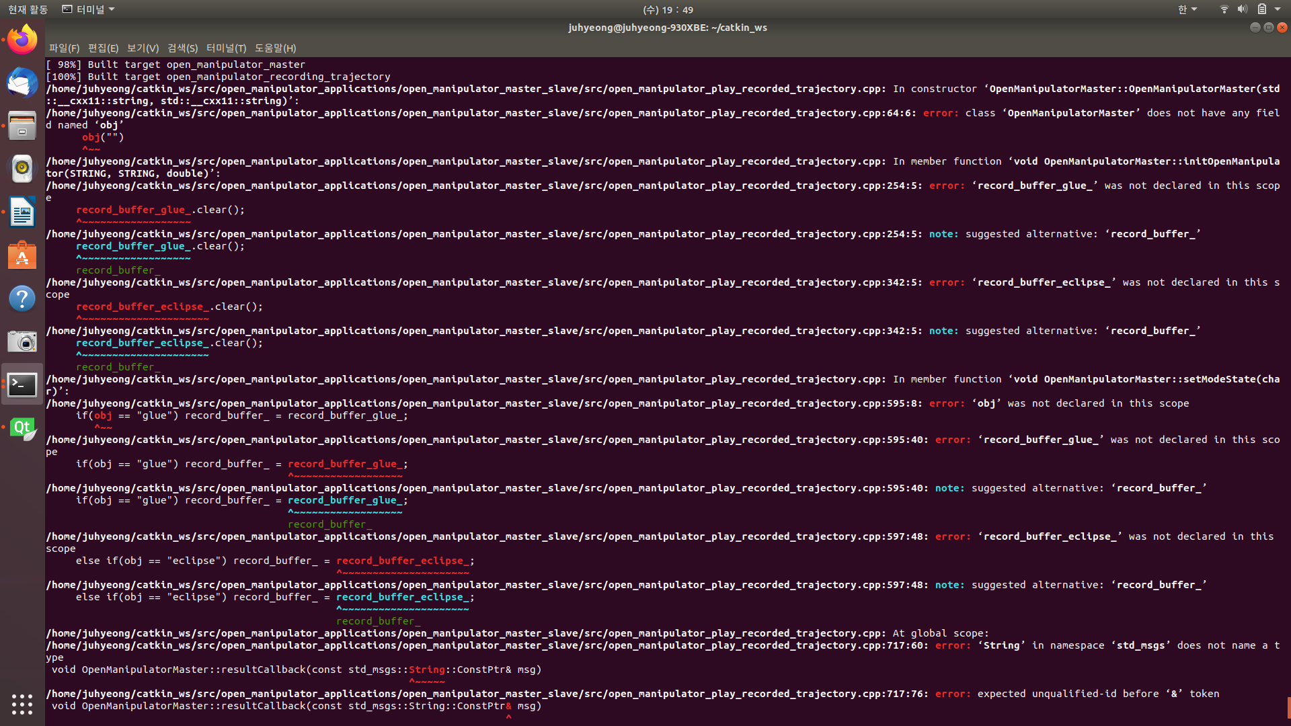Open the 도움말(H) menu
The image size is (1291, 726).
coord(275,48)
